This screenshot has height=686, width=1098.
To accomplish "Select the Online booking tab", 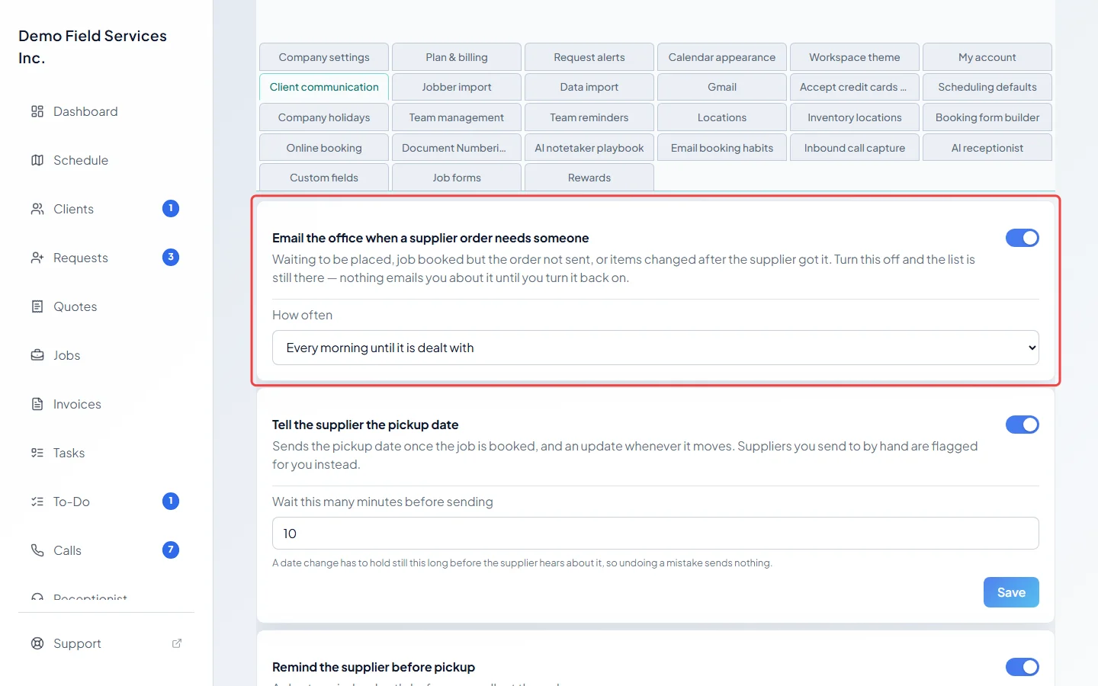I will [x=324, y=148].
